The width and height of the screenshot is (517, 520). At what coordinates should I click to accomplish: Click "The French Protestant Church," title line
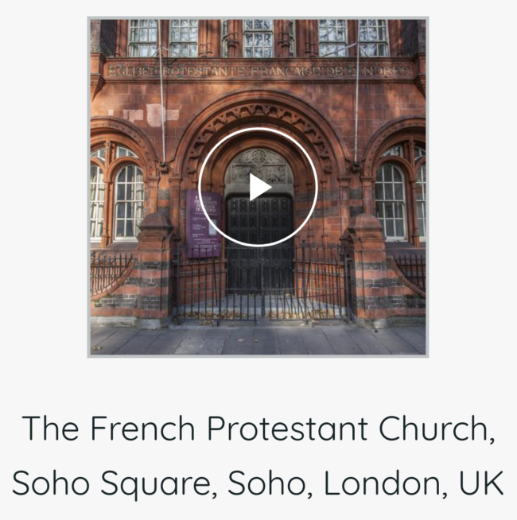point(258,429)
